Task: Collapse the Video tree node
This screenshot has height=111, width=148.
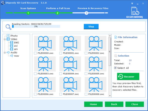Action: point(5,39)
